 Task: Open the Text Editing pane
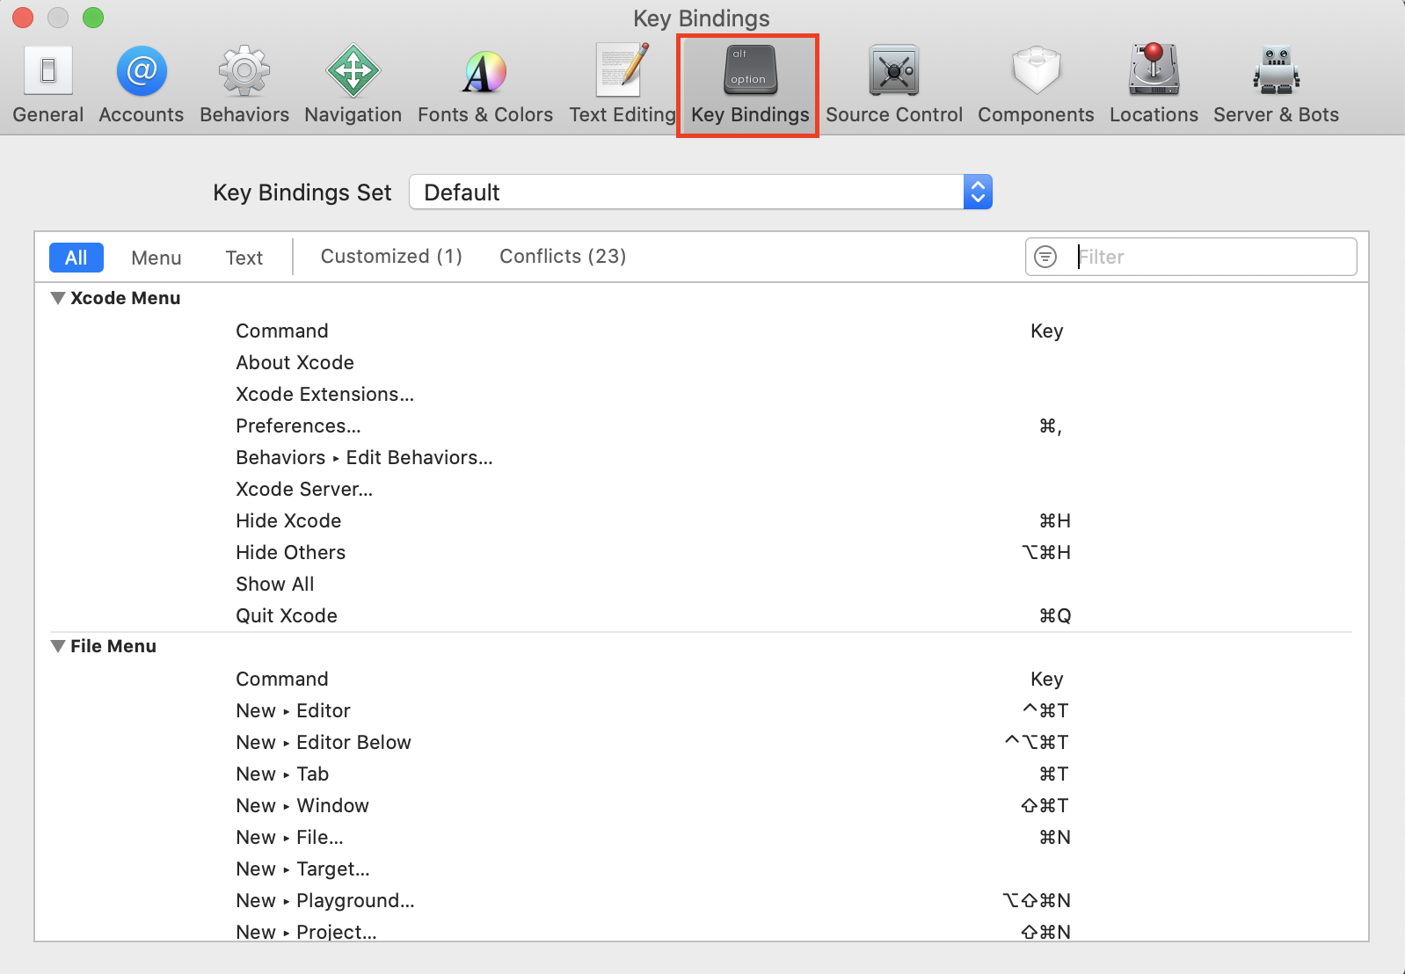click(x=622, y=85)
